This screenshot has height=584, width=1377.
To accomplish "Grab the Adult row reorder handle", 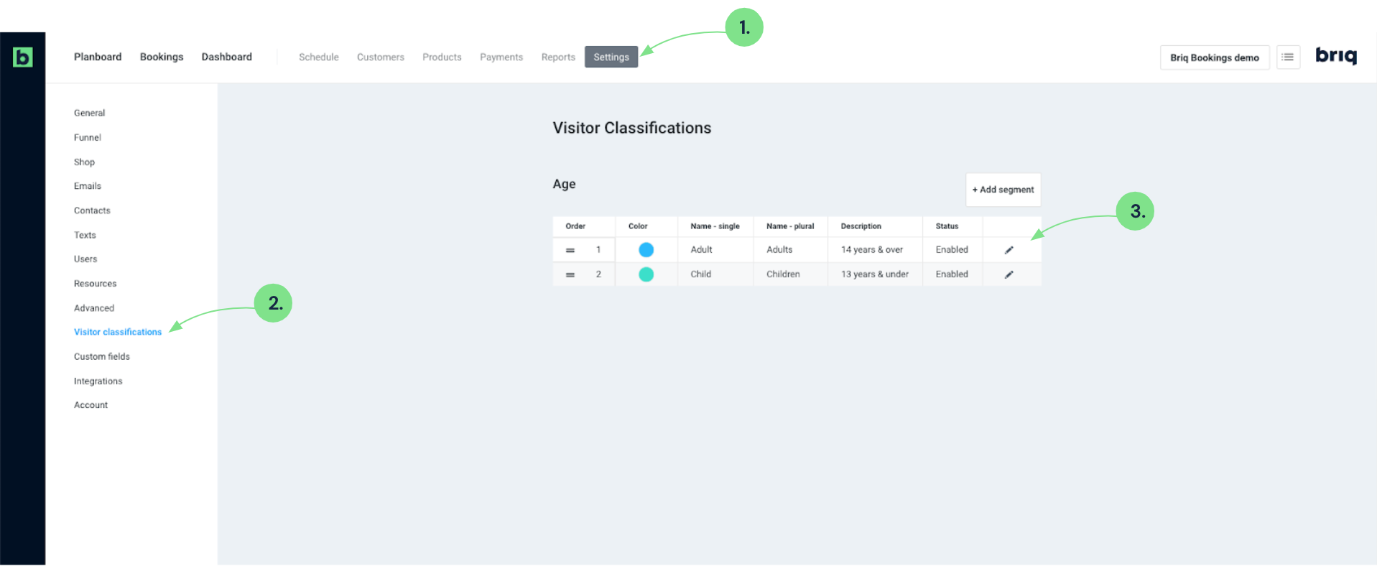I will tap(570, 250).
